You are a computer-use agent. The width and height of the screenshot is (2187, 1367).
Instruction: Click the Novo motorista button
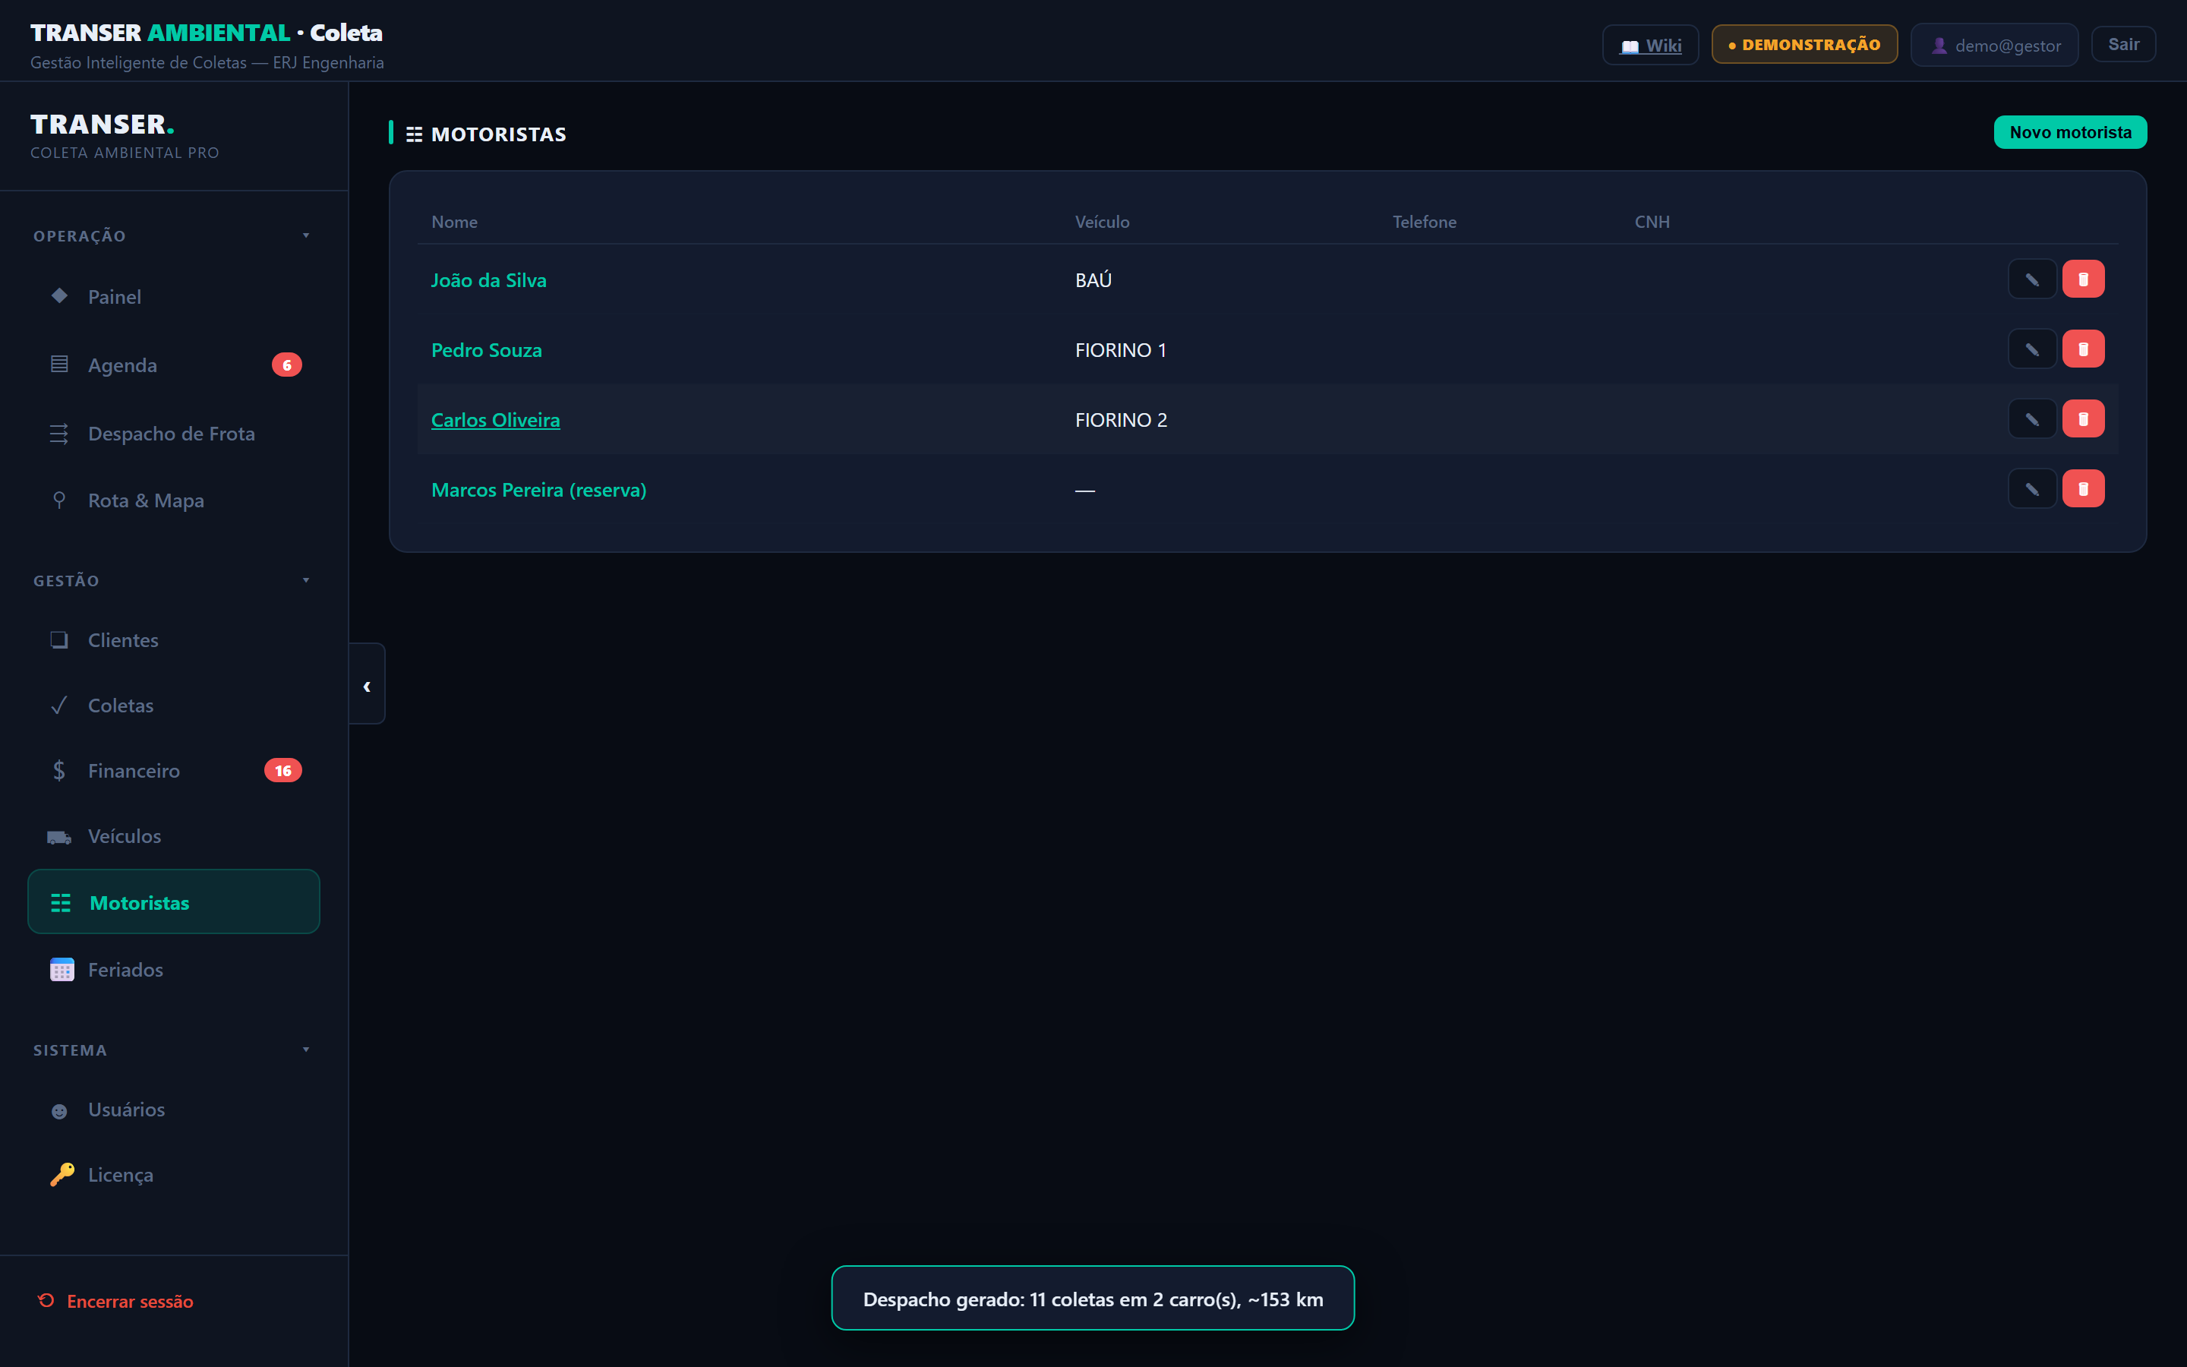(x=2069, y=132)
